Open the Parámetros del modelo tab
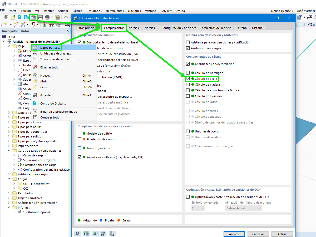The height and width of the screenshot is (237, 316). click(x=216, y=28)
